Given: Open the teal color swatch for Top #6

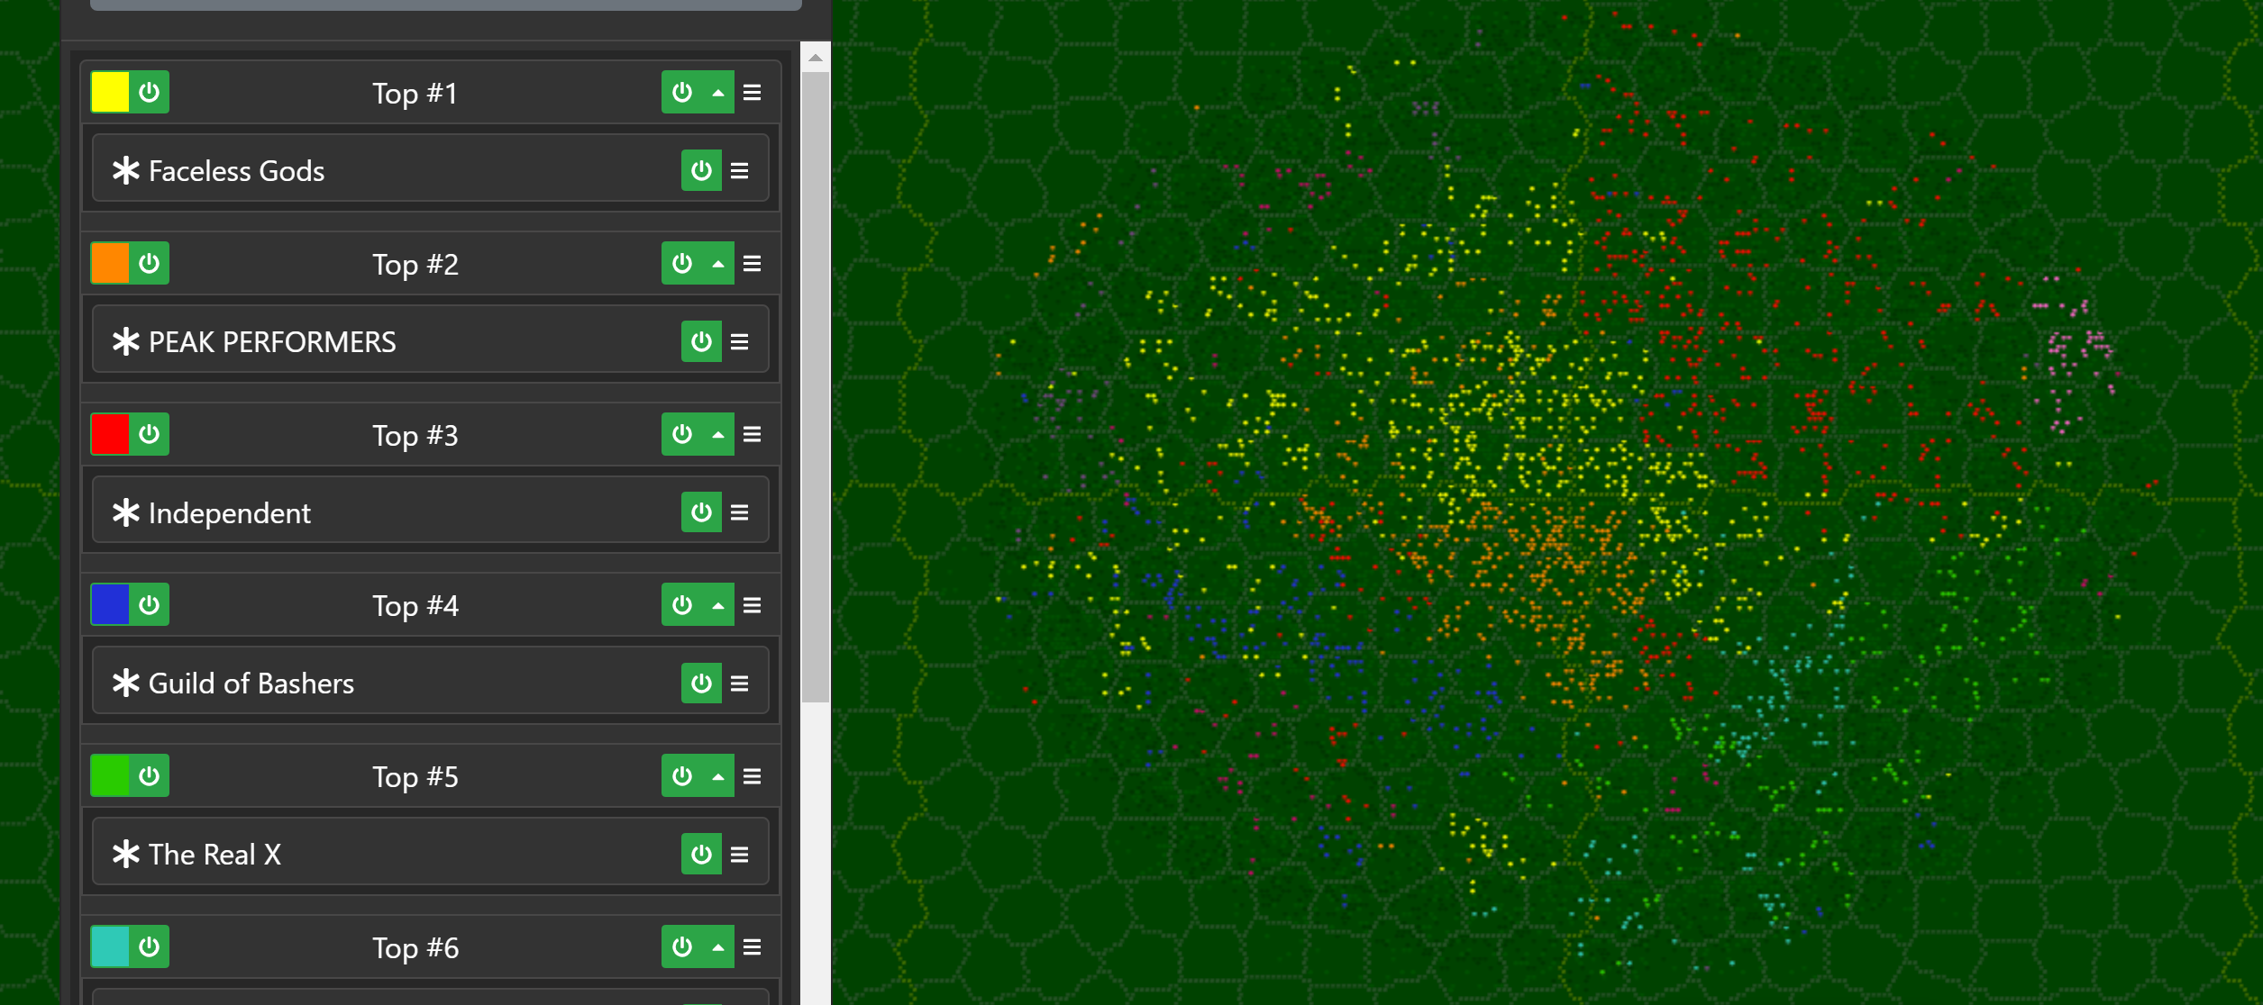Looking at the screenshot, I should click(110, 946).
